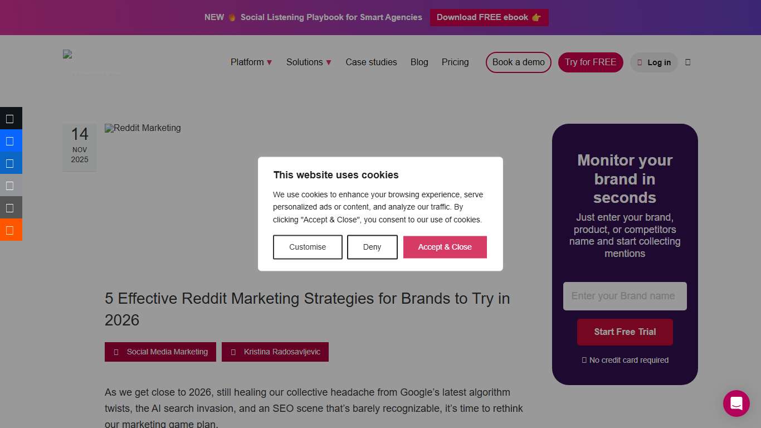
Task: Click the LinkedIn share icon in sidebar
Action: [11, 163]
